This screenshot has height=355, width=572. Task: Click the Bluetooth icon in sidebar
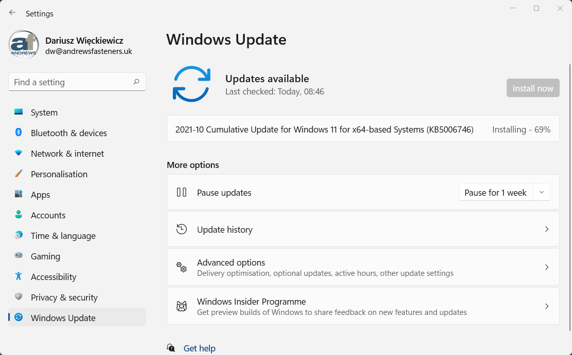point(19,133)
